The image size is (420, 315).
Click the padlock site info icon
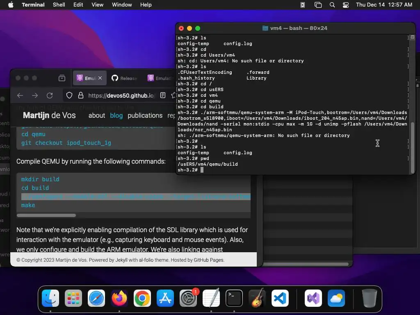point(81,95)
